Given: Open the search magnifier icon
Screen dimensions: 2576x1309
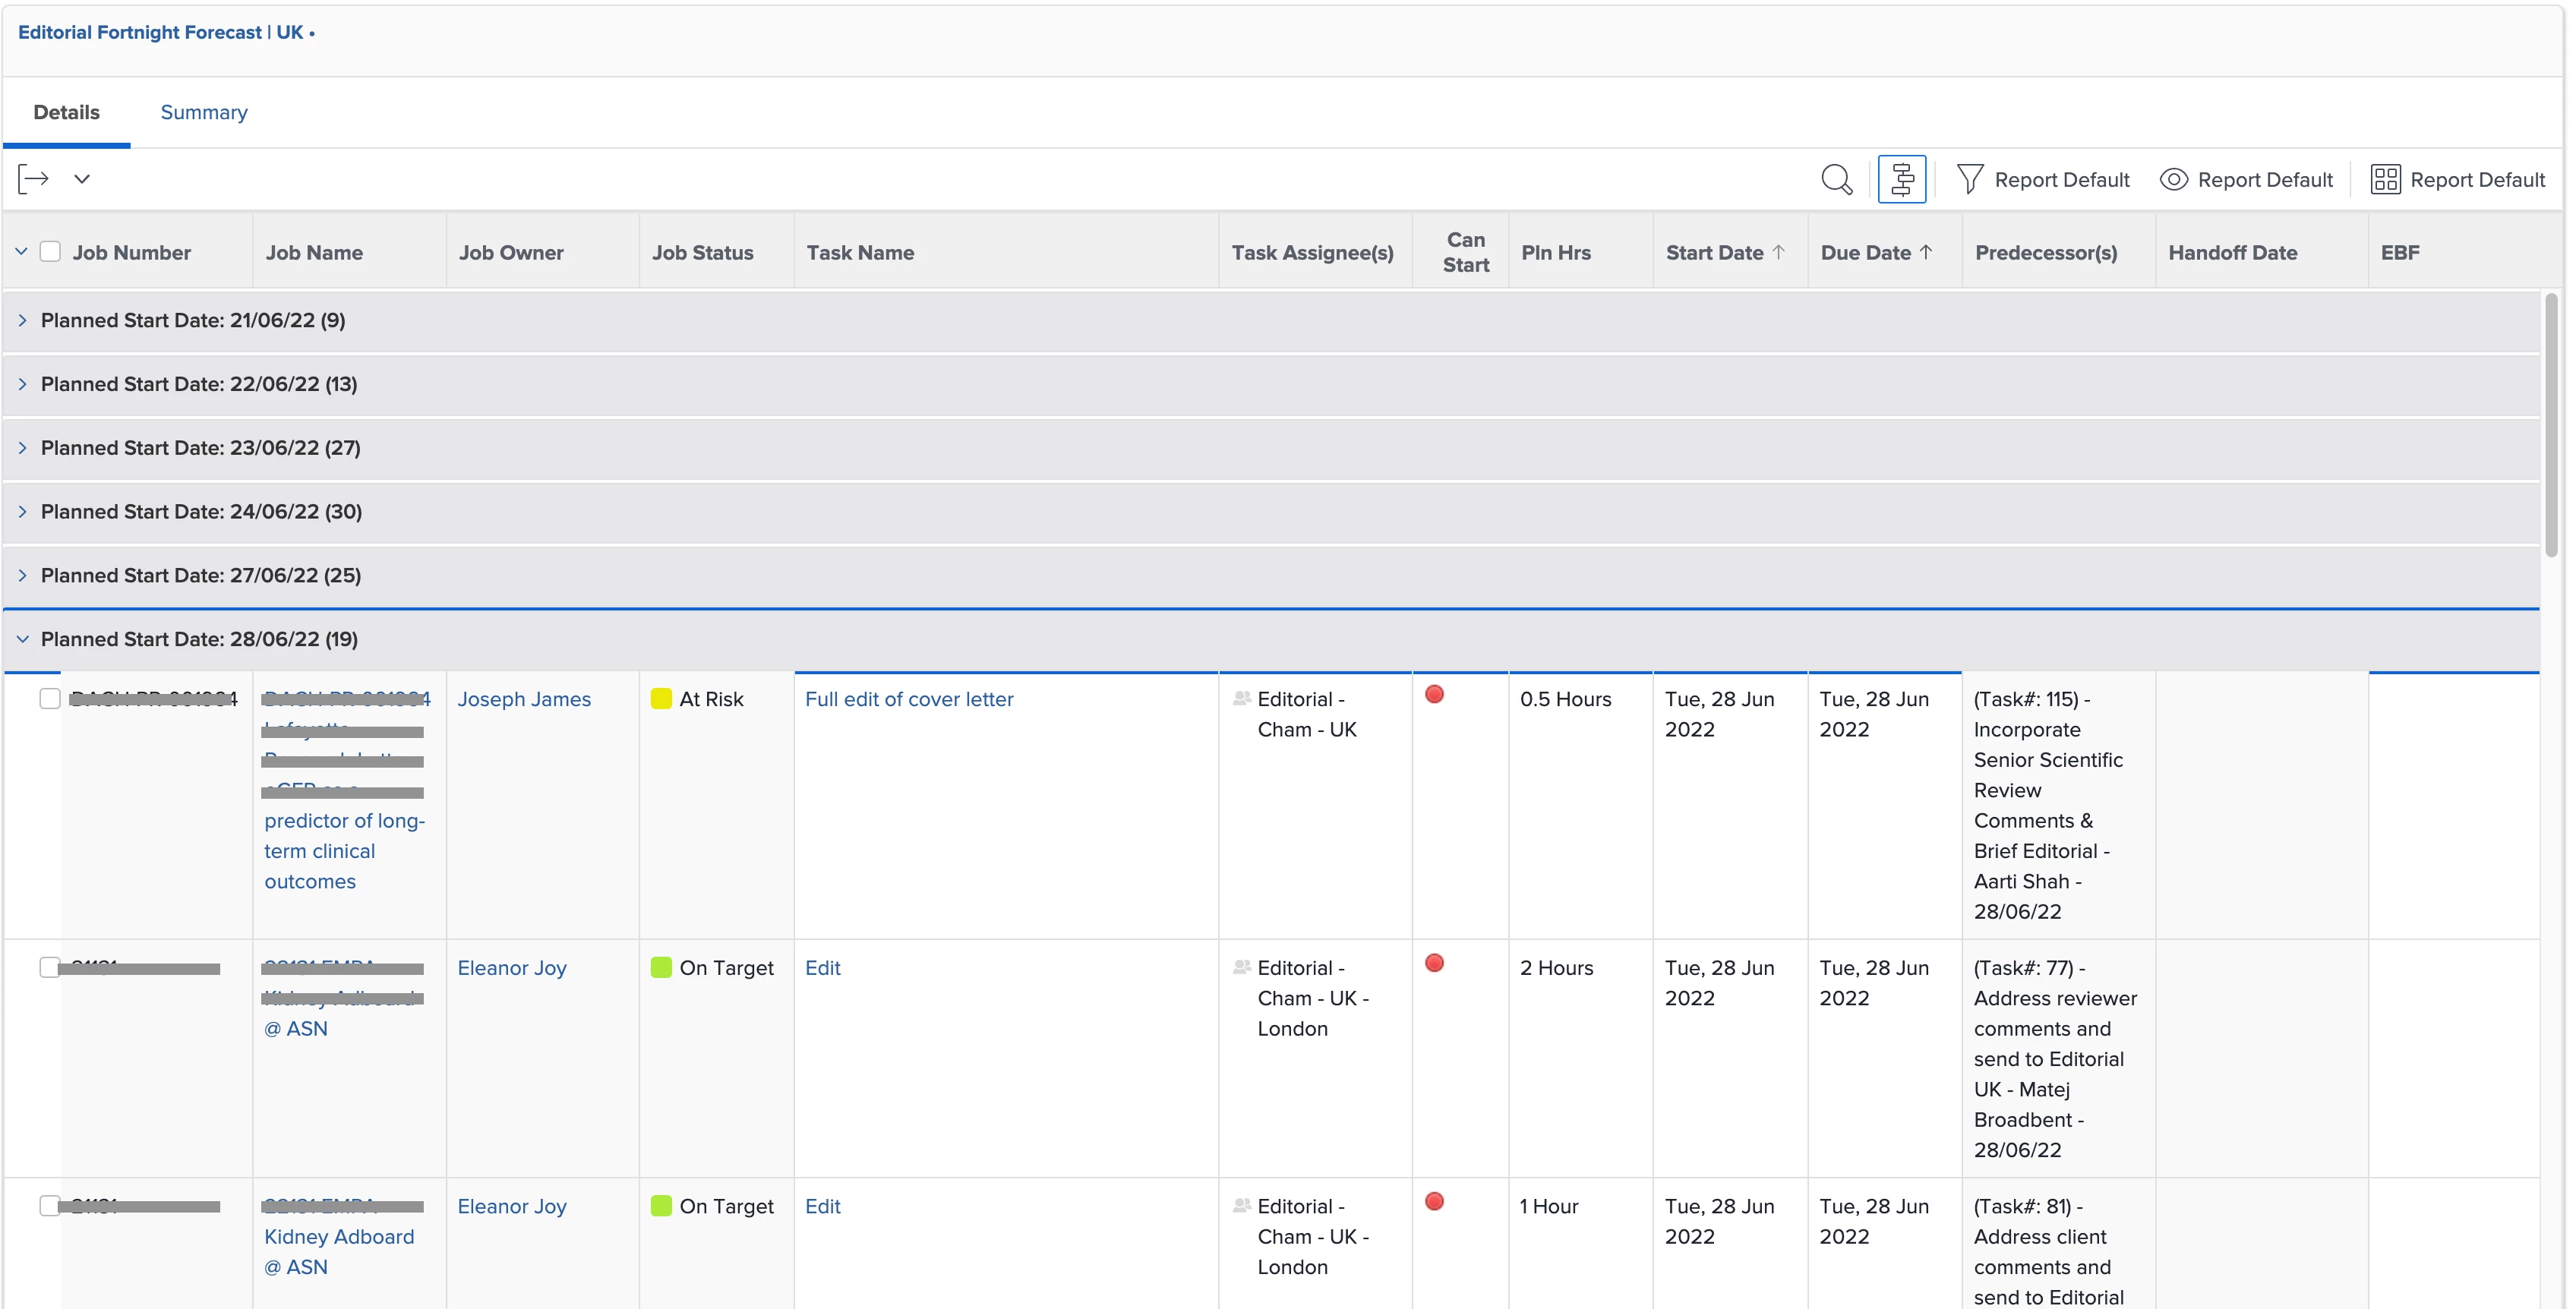Looking at the screenshot, I should click(x=1836, y=180).
